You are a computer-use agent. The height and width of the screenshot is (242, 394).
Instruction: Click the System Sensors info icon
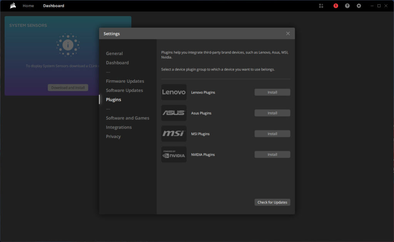pyautogui.click(x=68, y=45)
